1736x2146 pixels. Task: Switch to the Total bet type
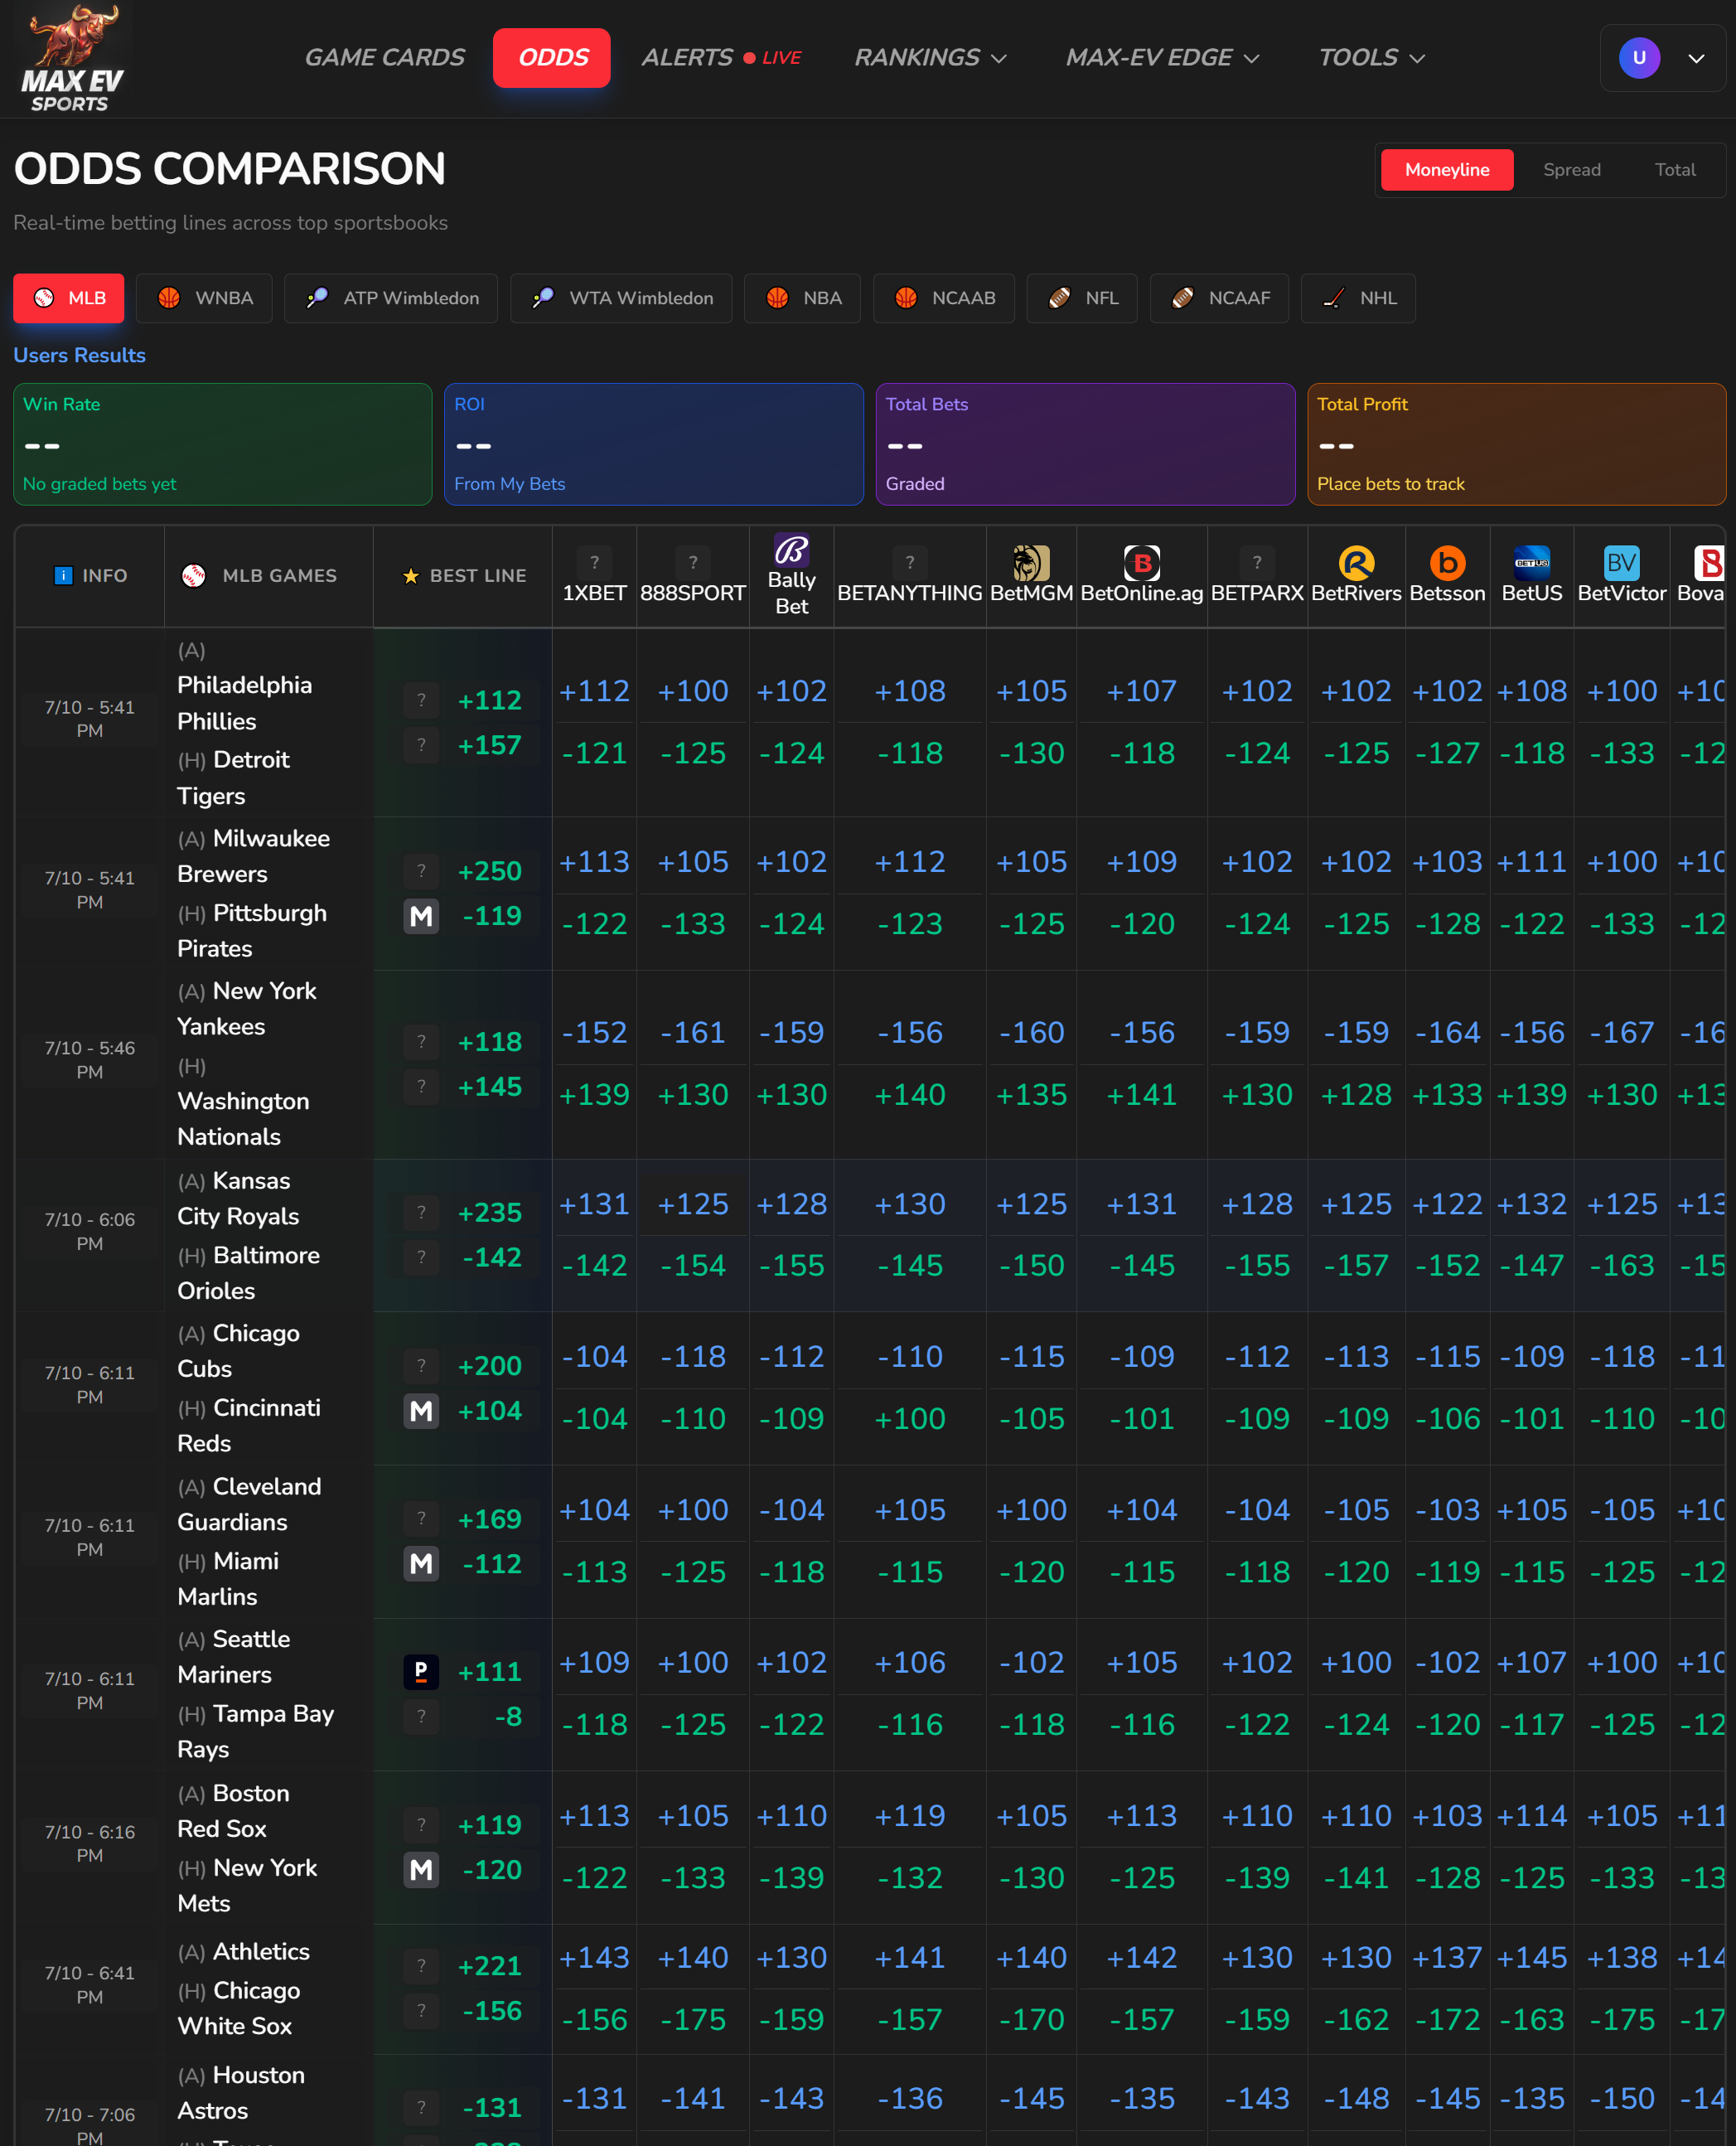(1674, 170)
